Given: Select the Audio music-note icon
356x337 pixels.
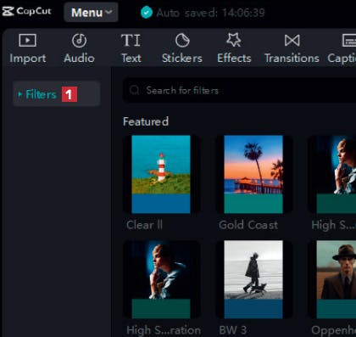Looking at the screenshot, I should [x=79, y=41].
